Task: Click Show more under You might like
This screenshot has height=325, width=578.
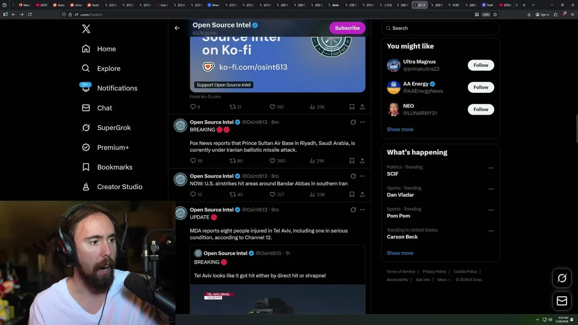Action: 400,129
